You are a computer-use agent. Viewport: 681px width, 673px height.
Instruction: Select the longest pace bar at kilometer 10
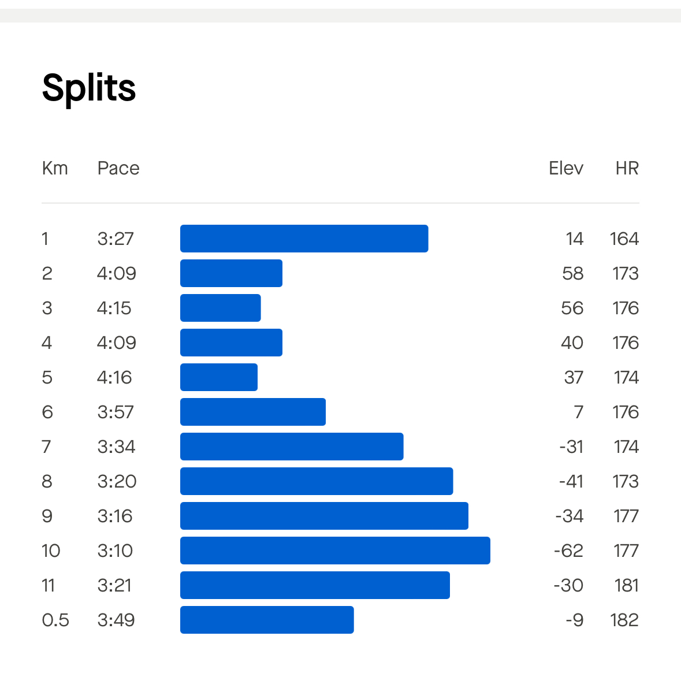[335, 551]
